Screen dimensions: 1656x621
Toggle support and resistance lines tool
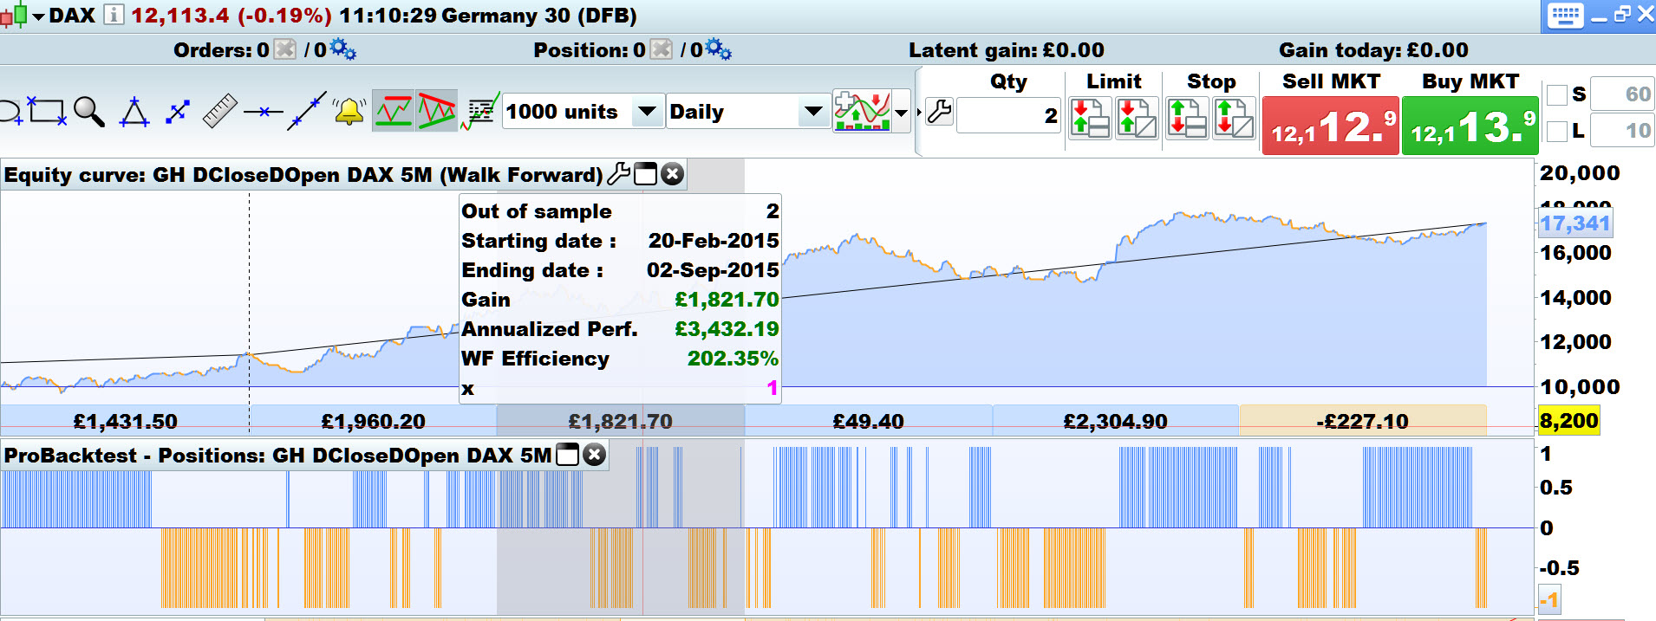click(x=393, y=111)
